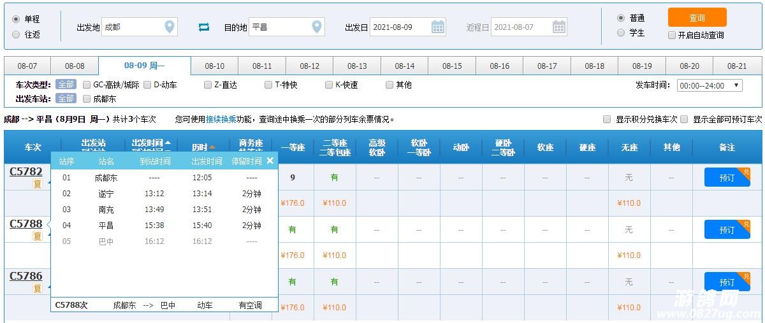Click the 出发地 departure city input field

pyautogui.click(x=132, y=27)
